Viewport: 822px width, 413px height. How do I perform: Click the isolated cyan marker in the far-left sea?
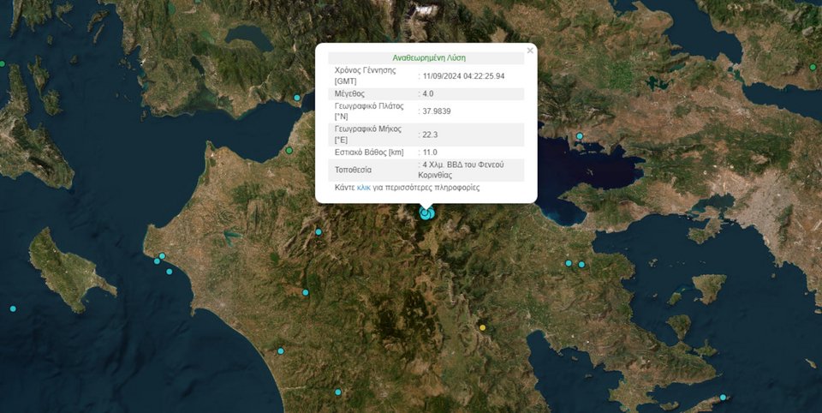pyautogui.click(x=13, y=308)
